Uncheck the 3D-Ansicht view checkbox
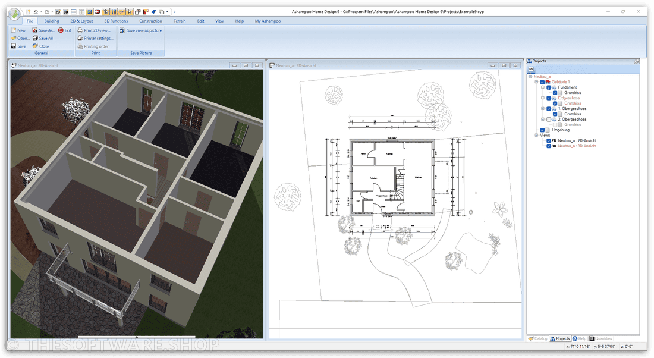This screenshot has height=358, width=654. click(x=549, y=146)
